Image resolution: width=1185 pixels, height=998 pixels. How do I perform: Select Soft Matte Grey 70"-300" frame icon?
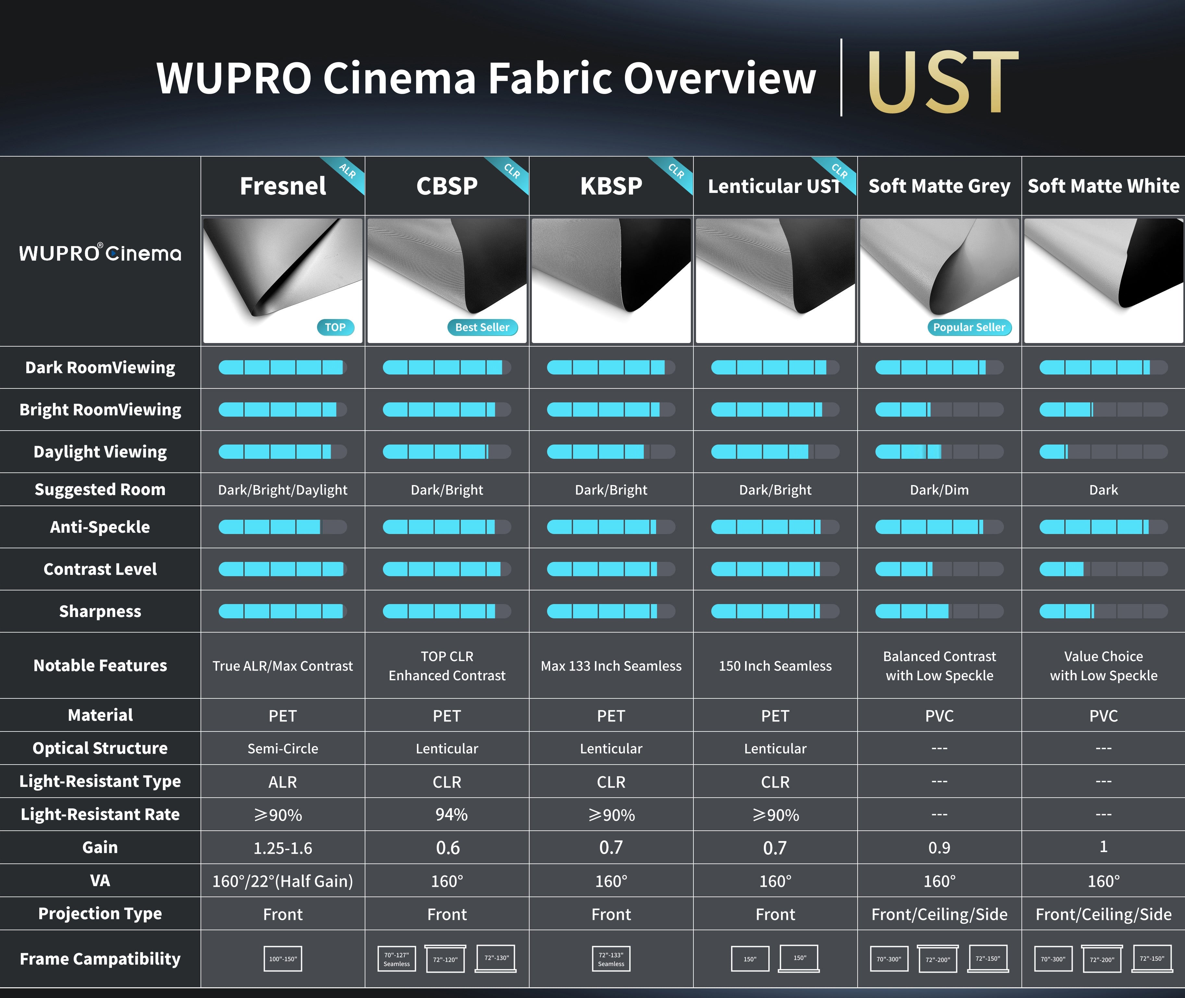889,959
